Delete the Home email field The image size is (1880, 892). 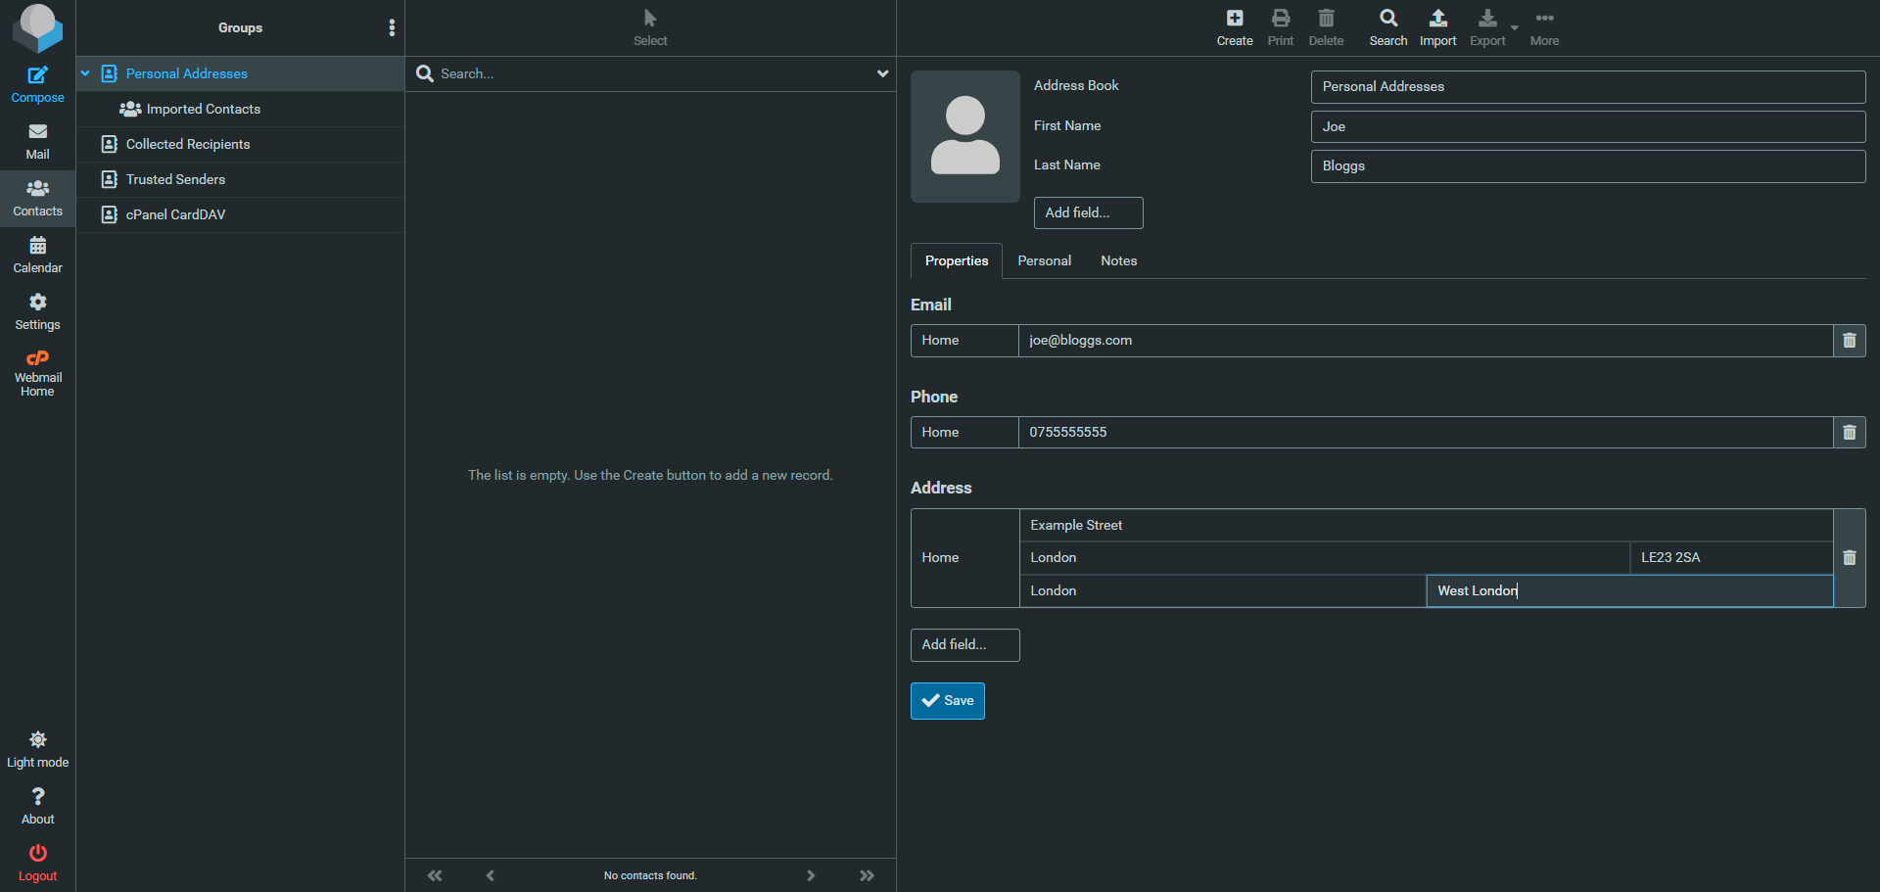coord(1849,341)
